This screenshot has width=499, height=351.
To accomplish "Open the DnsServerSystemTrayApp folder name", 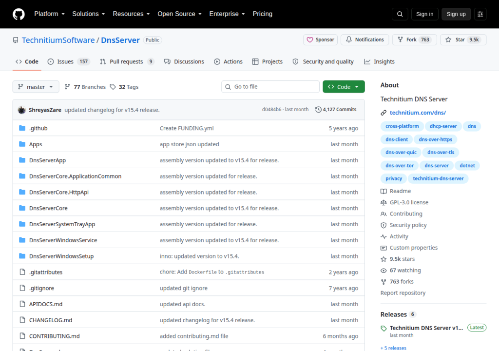I will 62,224.
